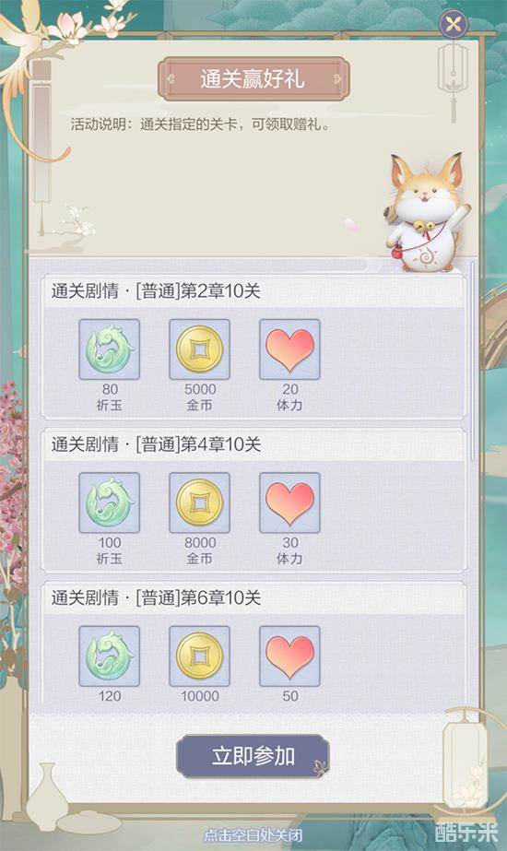Click the 80 祈玉 jade icon
The image size is (507, 851).
109,349
